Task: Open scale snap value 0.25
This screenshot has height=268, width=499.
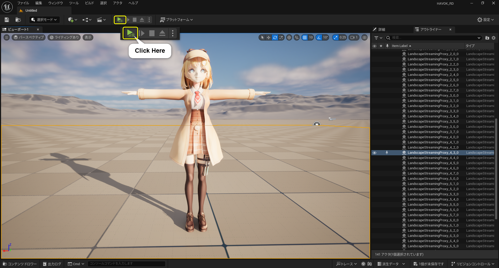Action: [343, 37]
